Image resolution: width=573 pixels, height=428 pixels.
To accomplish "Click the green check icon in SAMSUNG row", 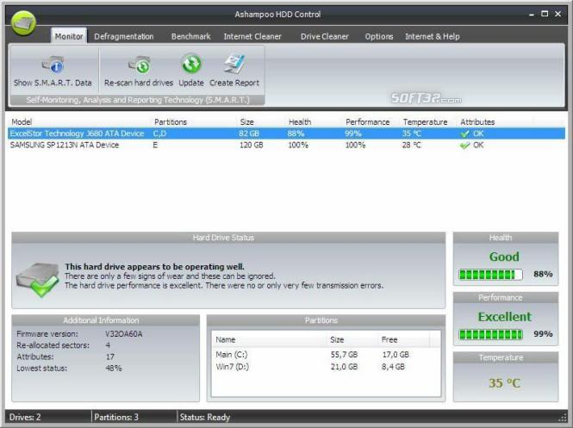I will coord(464,146).
